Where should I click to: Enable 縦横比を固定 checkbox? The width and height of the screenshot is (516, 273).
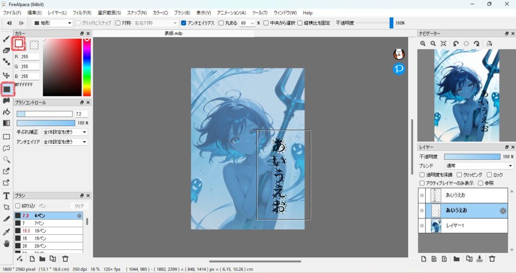[300, 23]
